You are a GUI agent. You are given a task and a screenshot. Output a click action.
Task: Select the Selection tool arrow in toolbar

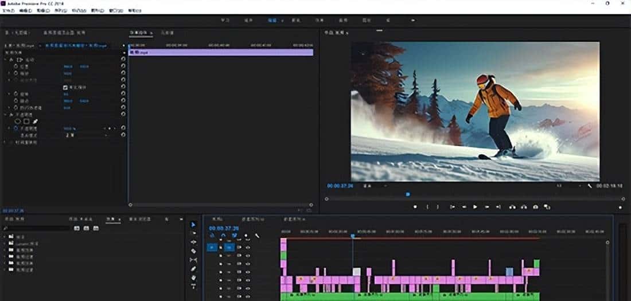(x=193, y=224)
